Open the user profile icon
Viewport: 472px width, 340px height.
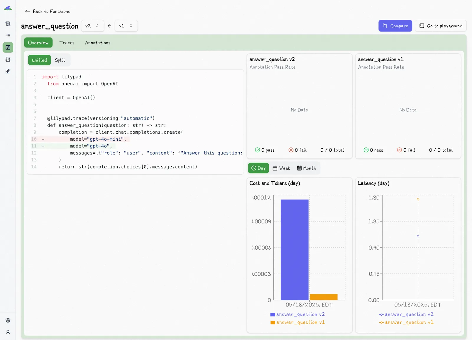(8, 332)
